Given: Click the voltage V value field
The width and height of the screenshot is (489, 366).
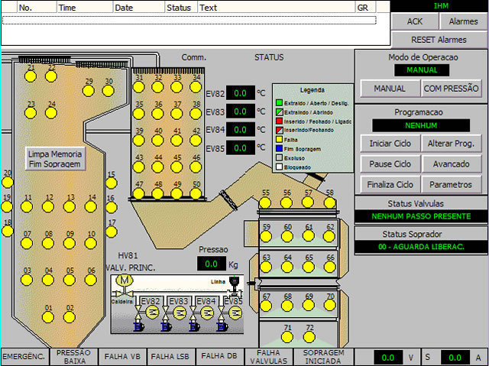Looking at the screenshot, I should coord(388,358).
